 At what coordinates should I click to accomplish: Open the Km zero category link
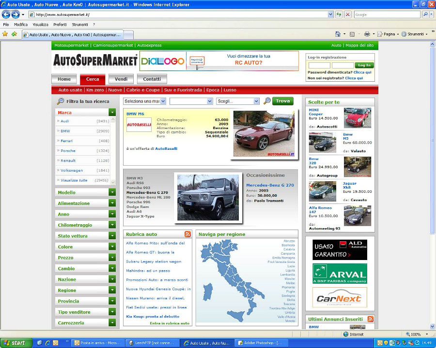tap(95, 90)
